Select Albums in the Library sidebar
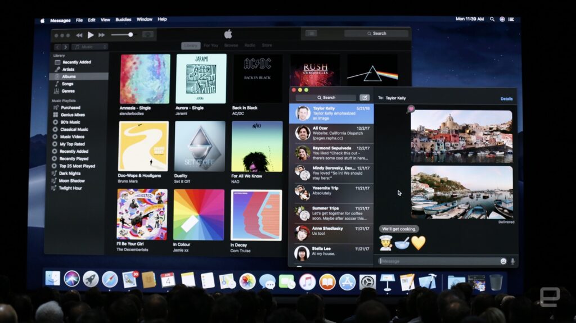 79,76
